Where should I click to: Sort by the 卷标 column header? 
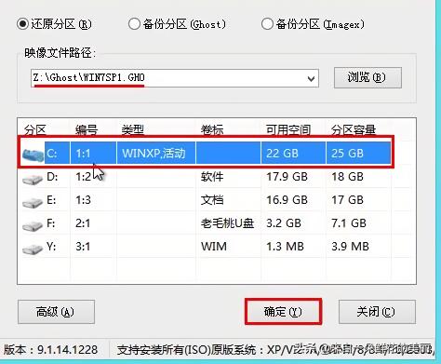click(x=212, y=129)
